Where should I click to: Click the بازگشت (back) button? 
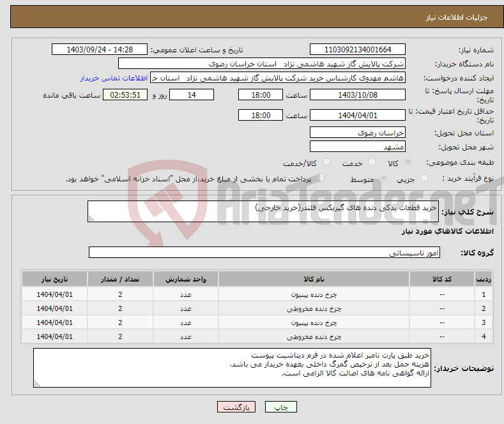coord(236,407)
